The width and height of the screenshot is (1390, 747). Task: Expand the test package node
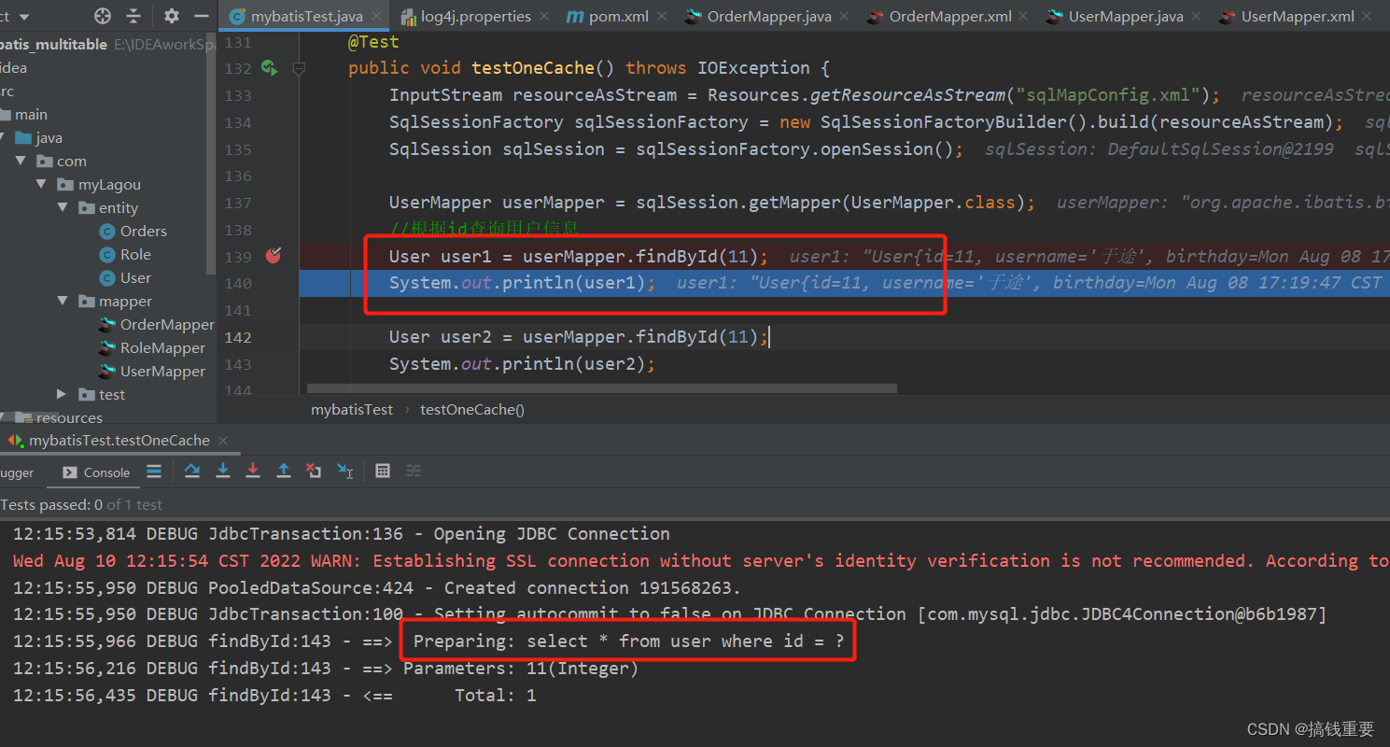pos(62,395)
